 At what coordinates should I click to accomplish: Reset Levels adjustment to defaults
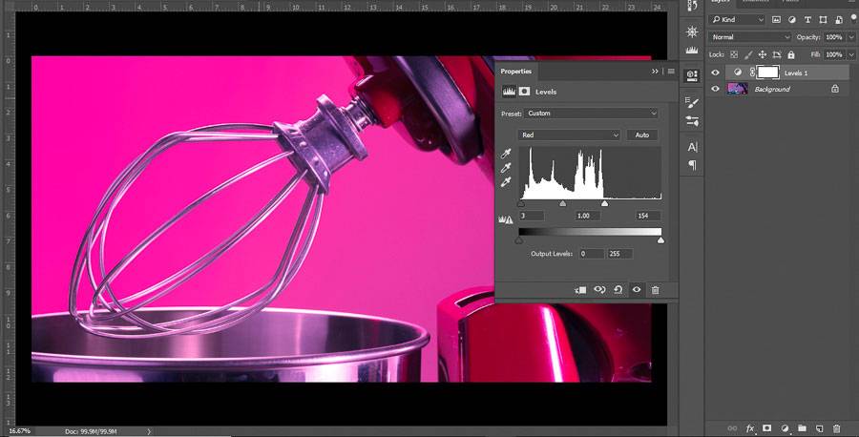click(618, 289)
